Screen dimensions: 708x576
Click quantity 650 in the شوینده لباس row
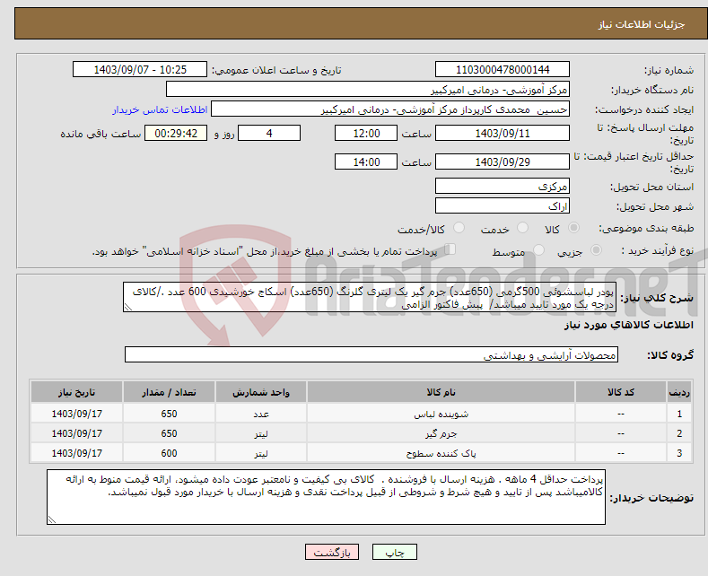(x=169, y=414)
